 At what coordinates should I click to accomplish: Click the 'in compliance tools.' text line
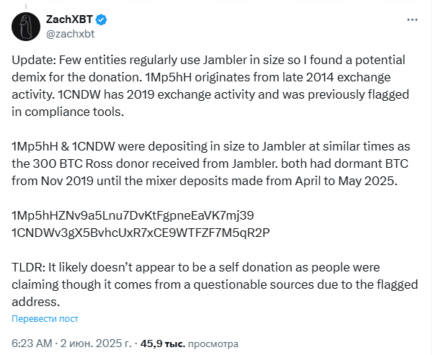pyautogui.click(x=68, y=112)
